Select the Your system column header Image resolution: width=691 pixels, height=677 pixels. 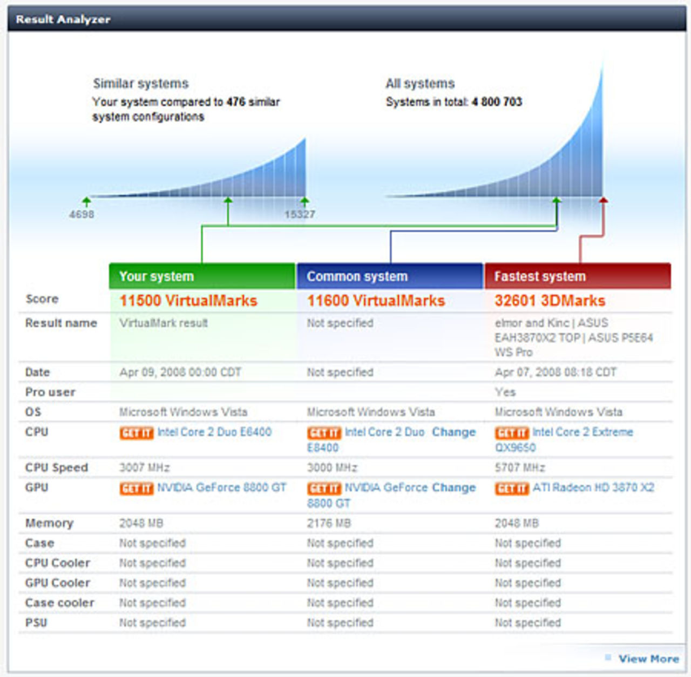202,276
